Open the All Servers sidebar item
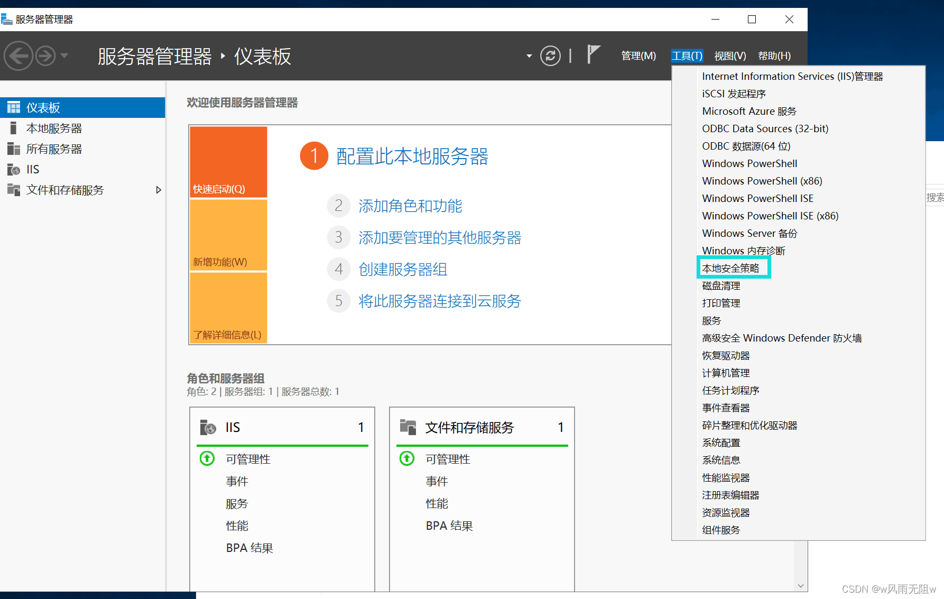 coord(54,149)
